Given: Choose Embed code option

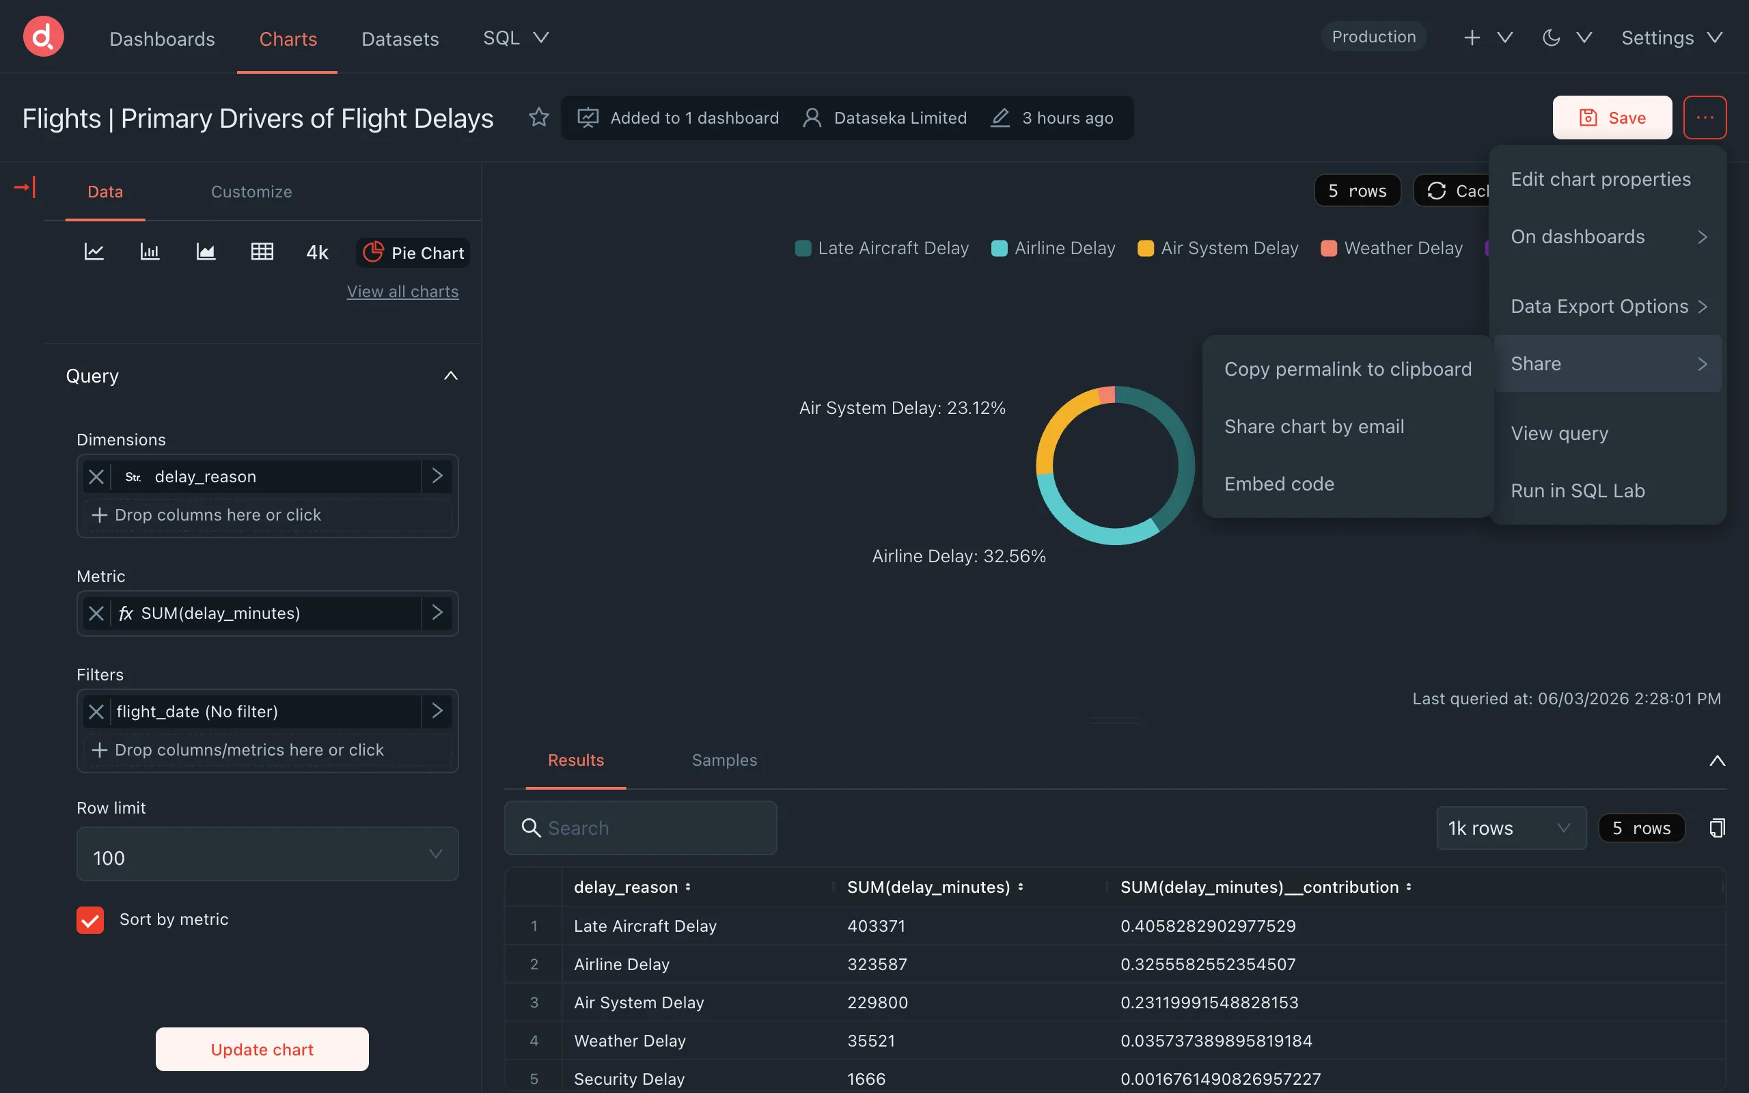Looking at the screenshot, I should [x=1347, y=484].
